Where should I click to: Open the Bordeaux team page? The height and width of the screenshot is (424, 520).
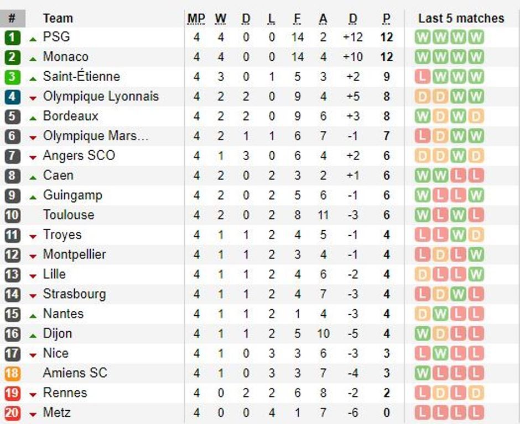[x=71, y=116]
